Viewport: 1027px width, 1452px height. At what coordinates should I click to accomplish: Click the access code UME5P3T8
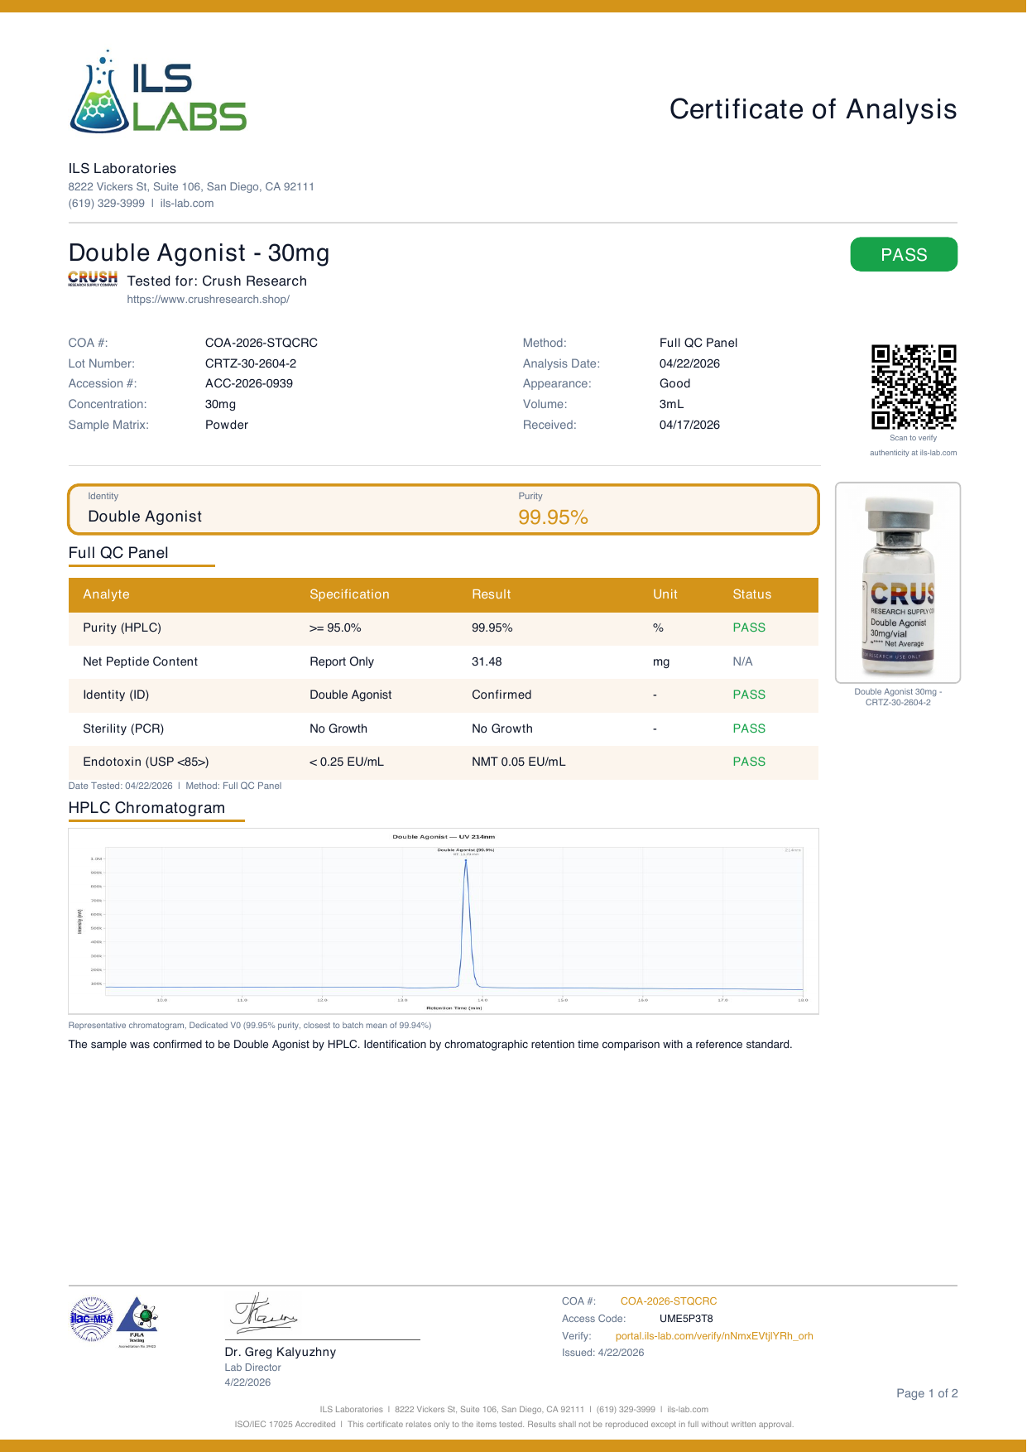(x=686, y=1319)
